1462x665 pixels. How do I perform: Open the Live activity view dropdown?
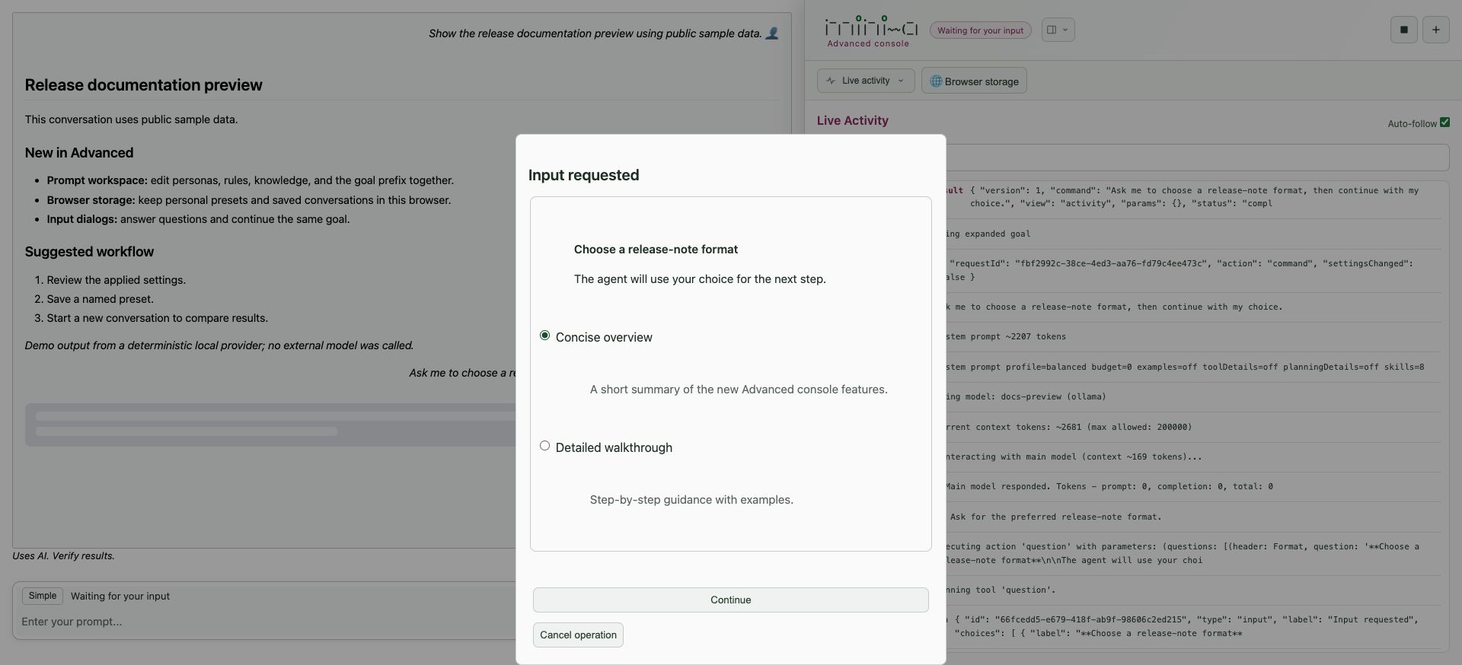[x=866, y=81]
